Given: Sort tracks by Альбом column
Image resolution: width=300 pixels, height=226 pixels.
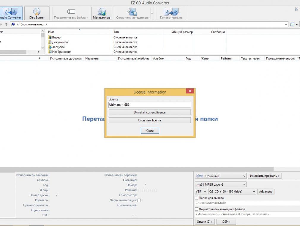Looking at the screenshot, I should click(x=168, y=59).
